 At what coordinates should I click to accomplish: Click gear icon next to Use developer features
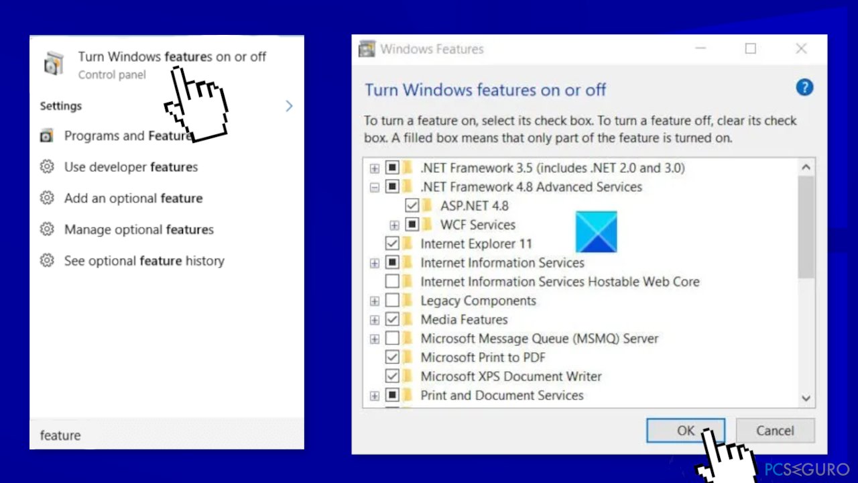coord(47,166)
